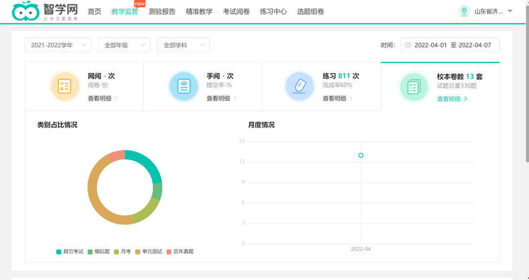Viewport: 529px width, 280px height.
Task: Open the account dropdown arrow beside 山东省济
Action: [x=510, y=11]
